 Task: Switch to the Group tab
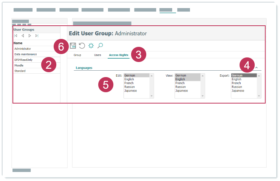[77, 55]
